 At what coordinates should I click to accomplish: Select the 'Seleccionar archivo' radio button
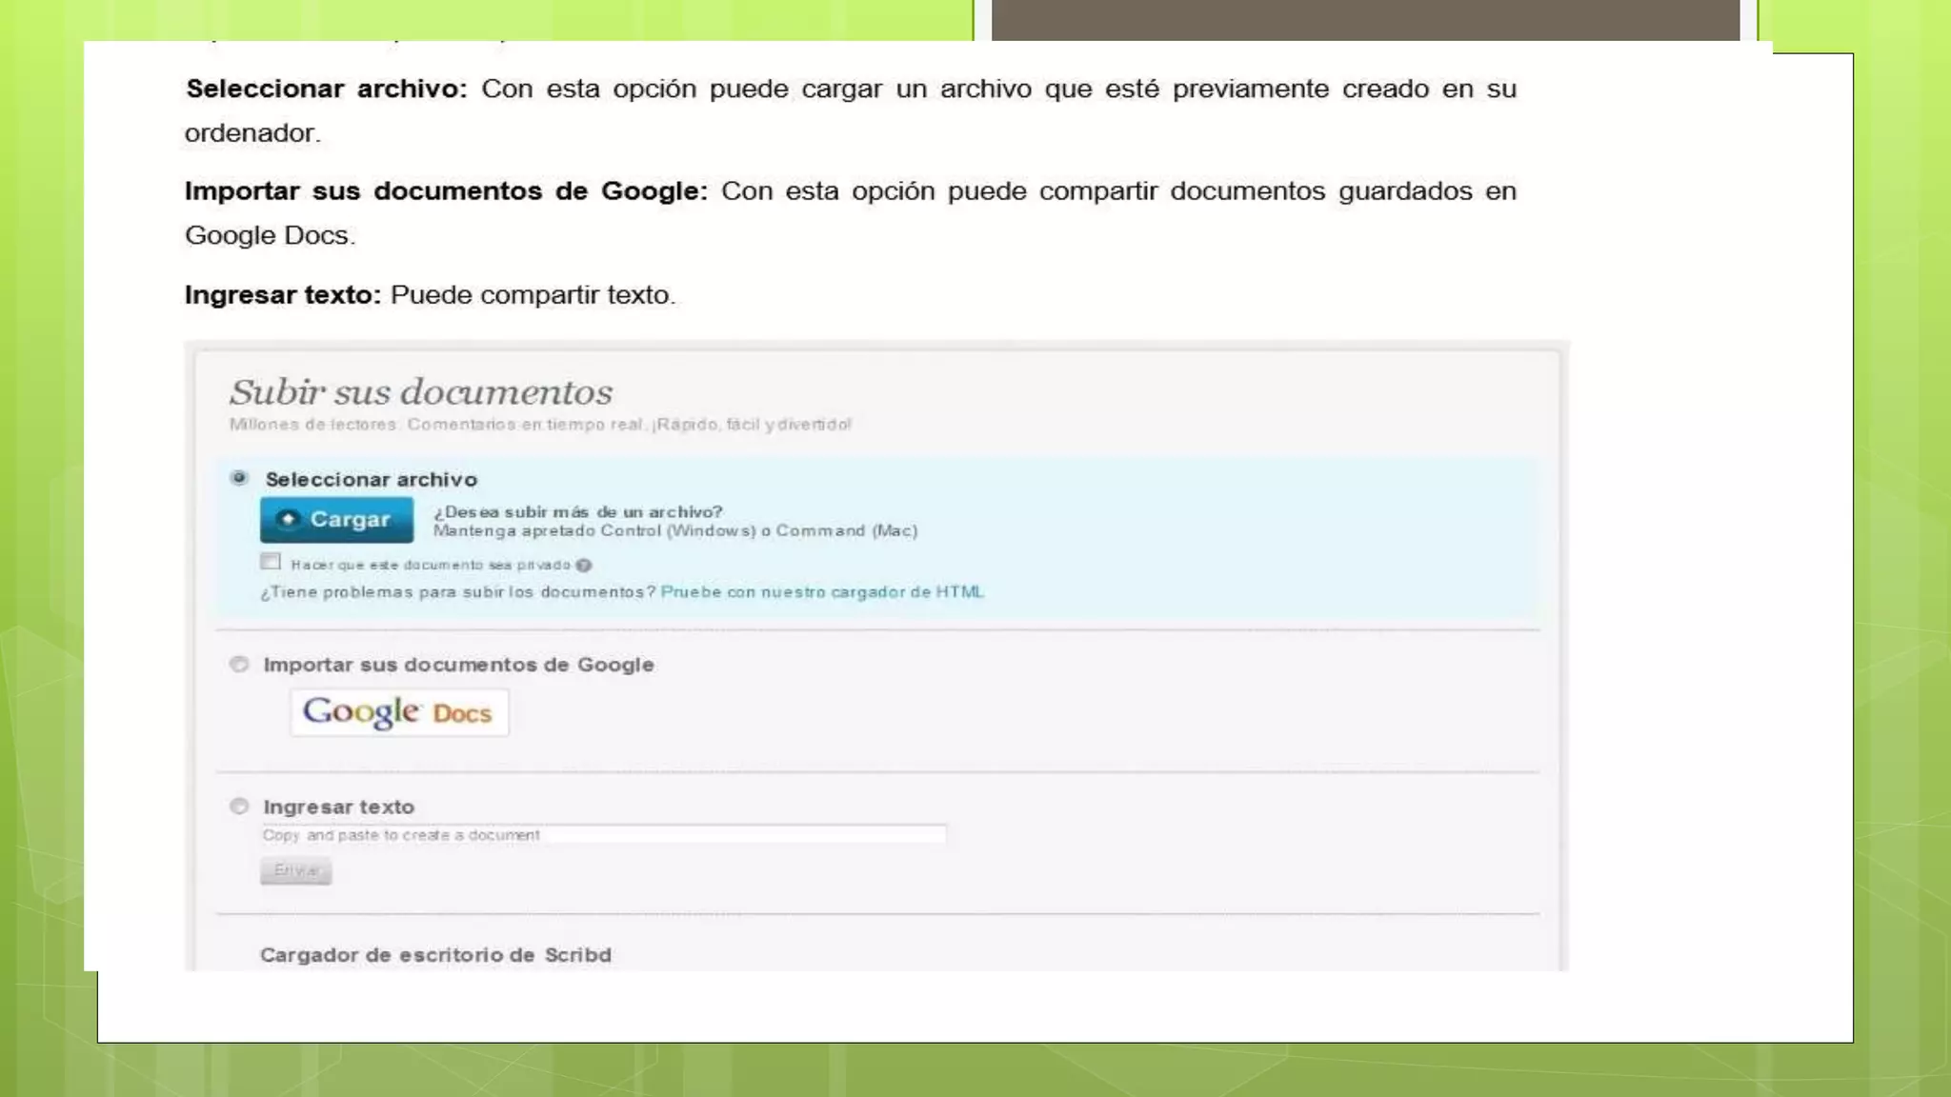tap(239, 478)
